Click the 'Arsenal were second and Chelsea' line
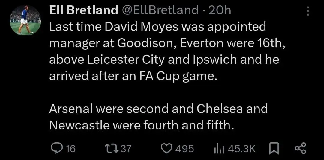The image size is (324, 160). pos(158,109)
